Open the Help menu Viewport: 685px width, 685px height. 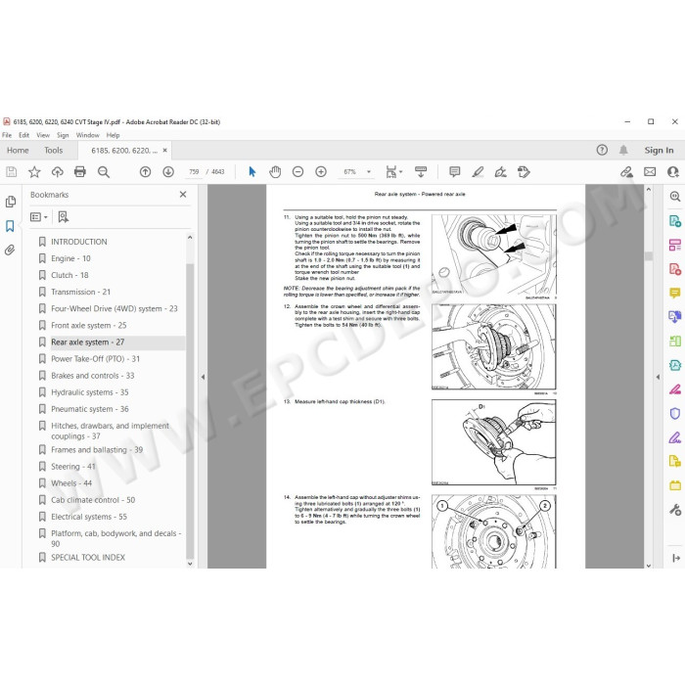coord(113,135)
